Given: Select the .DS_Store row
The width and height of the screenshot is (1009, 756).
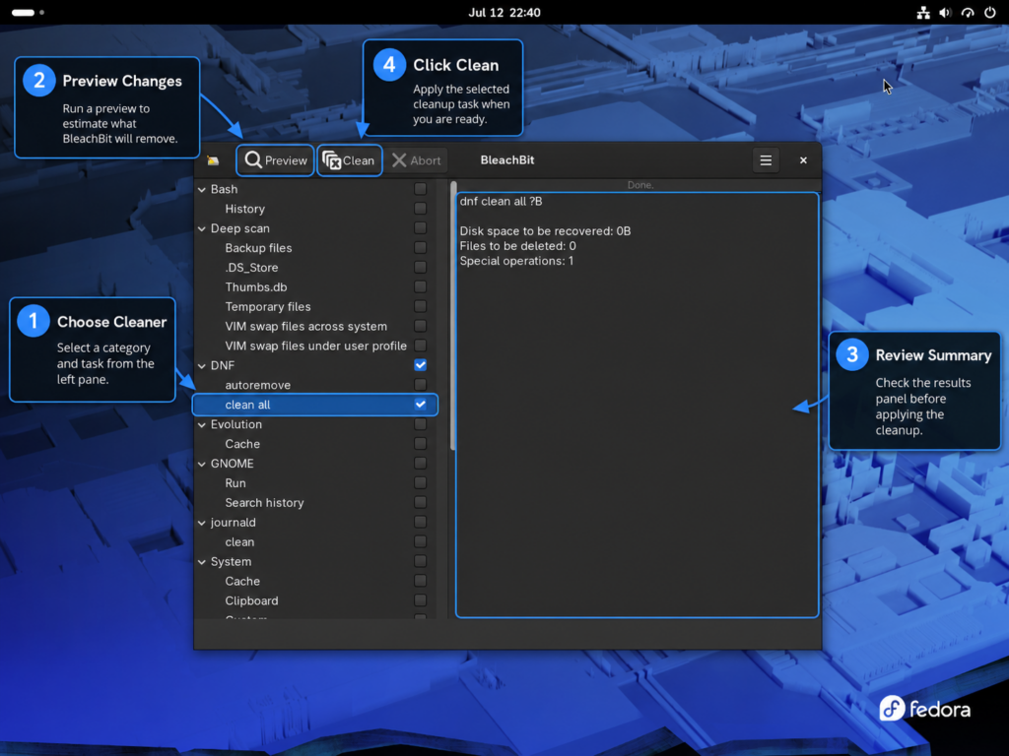Looking at the screenshot, I should (314, 268).
